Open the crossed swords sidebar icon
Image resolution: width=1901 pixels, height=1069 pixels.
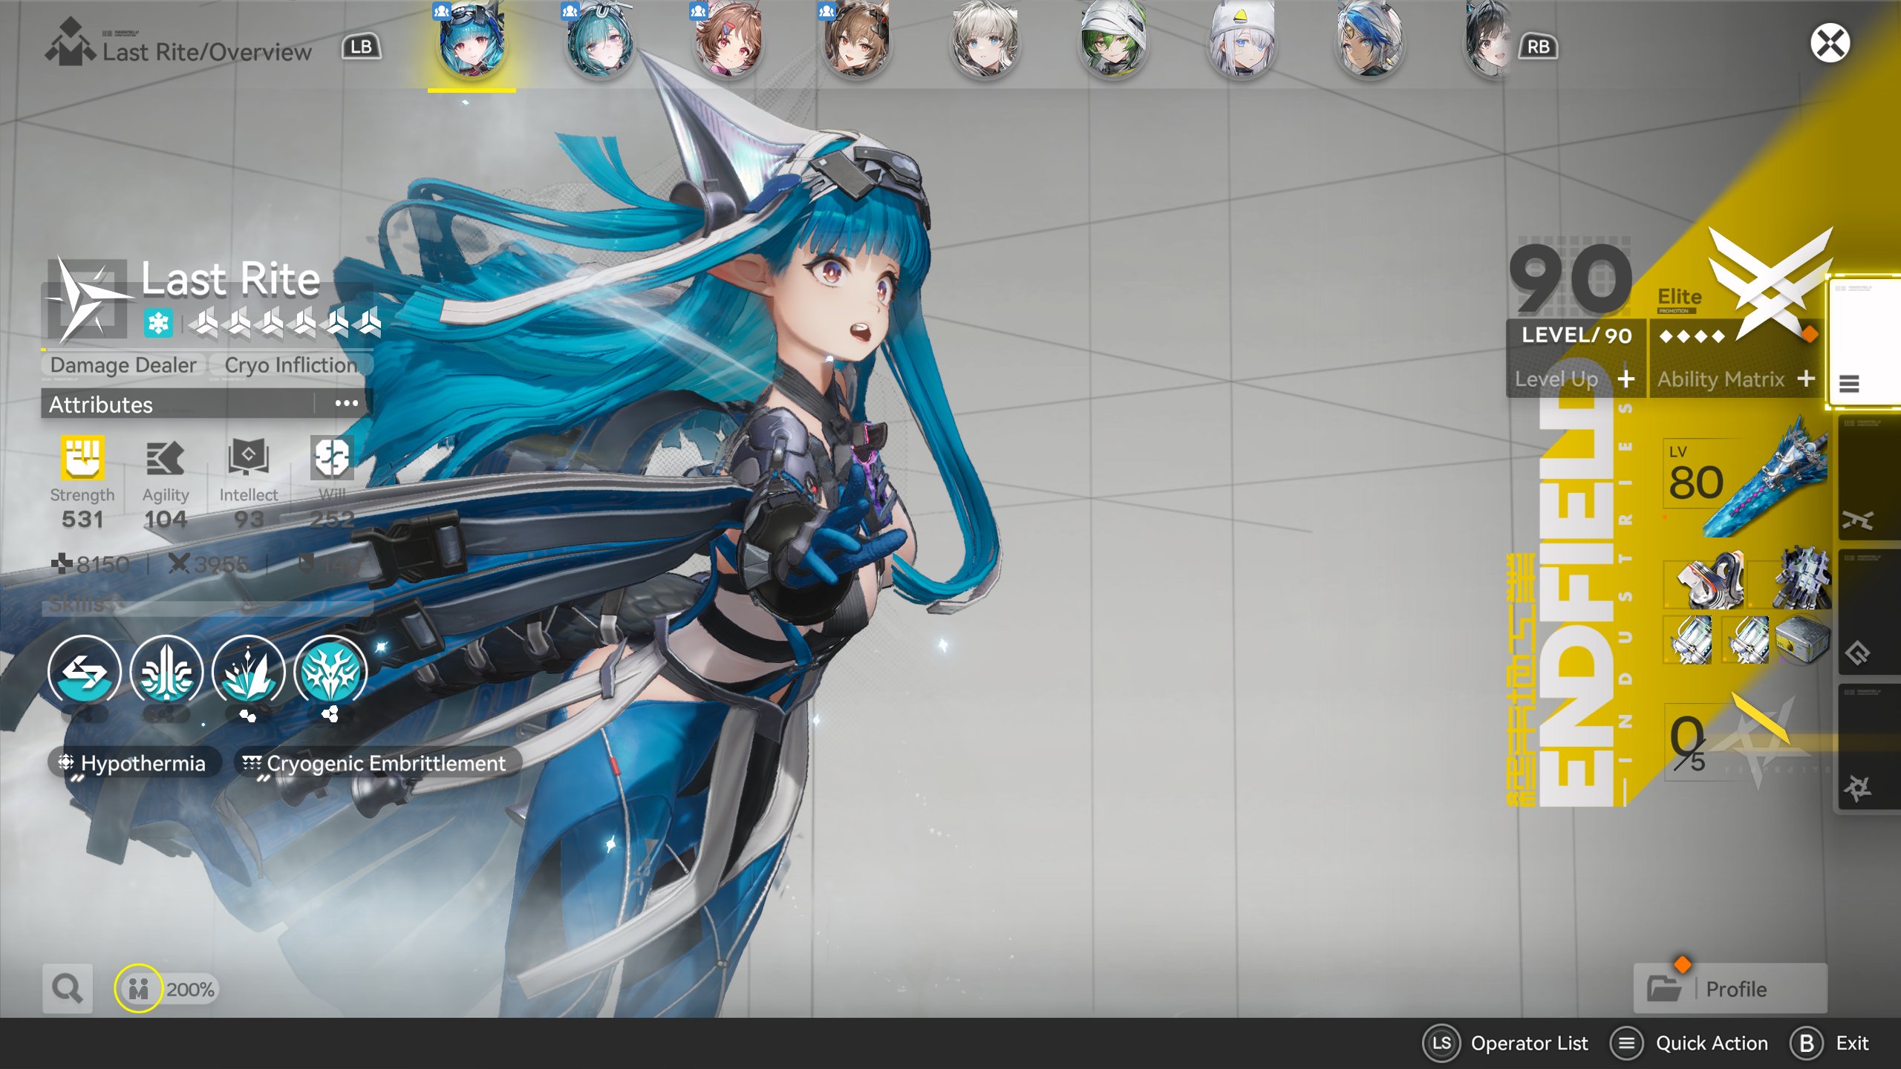[1858, 520]
